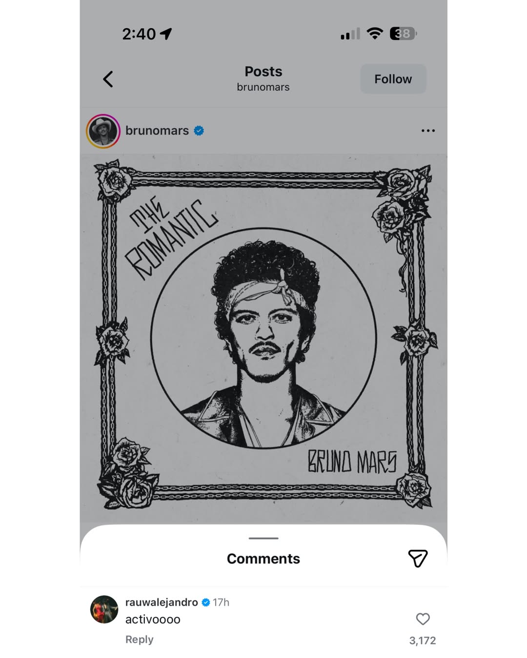Image resolution: width=527 pixels, height=658 pixels.
Task: Open brunomars profile picture story
Action: (103, 131)
